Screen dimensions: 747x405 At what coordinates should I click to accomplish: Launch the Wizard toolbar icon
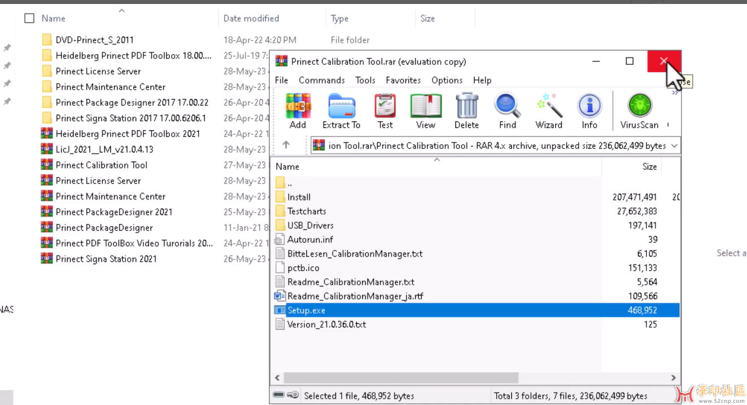point(549,111)
